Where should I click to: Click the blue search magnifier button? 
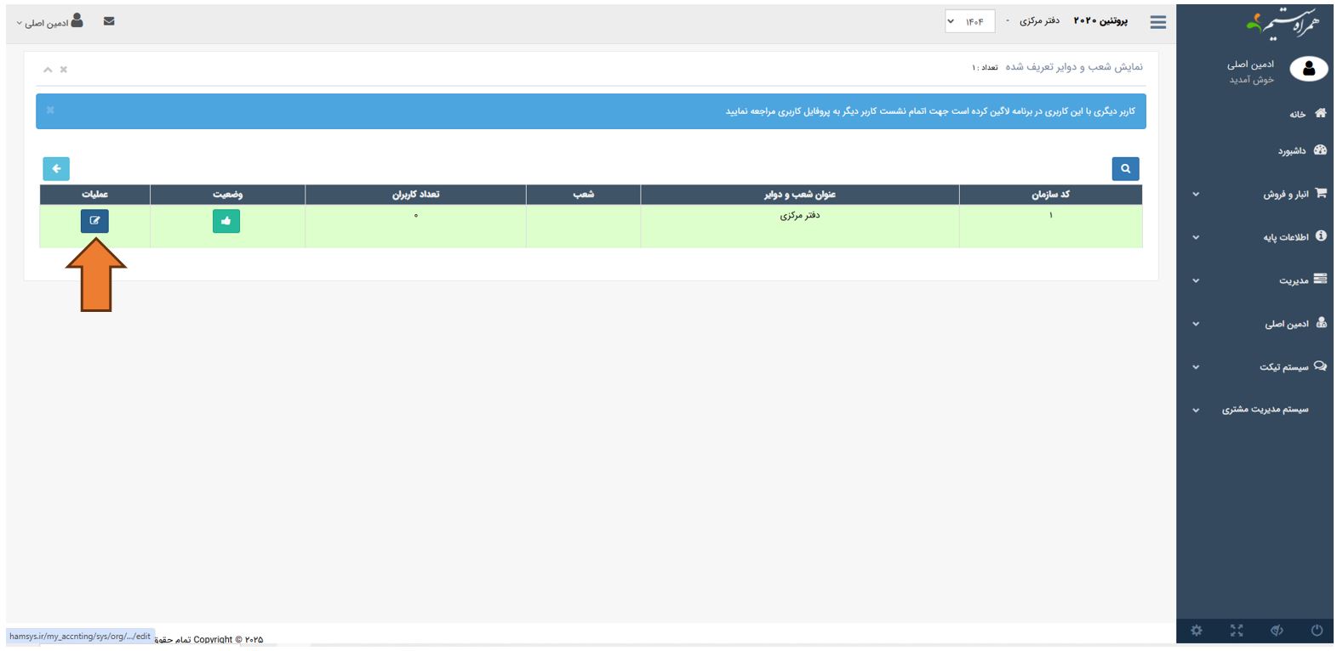point(1125,169)
